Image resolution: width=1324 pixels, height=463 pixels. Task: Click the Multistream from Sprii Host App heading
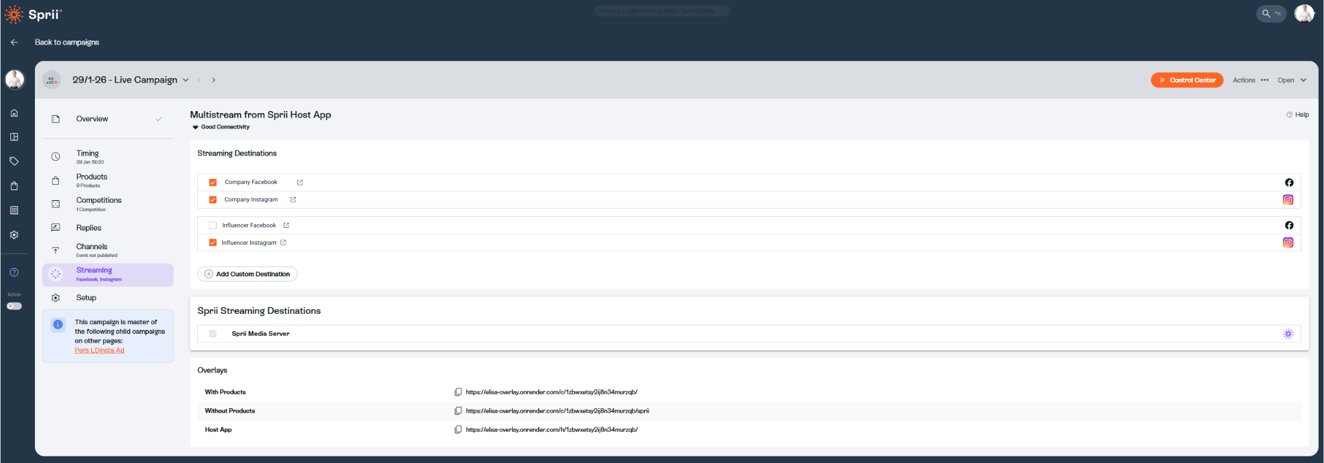(261, 114)
